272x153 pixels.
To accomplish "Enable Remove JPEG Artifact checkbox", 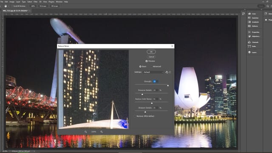I will point(135,116).
